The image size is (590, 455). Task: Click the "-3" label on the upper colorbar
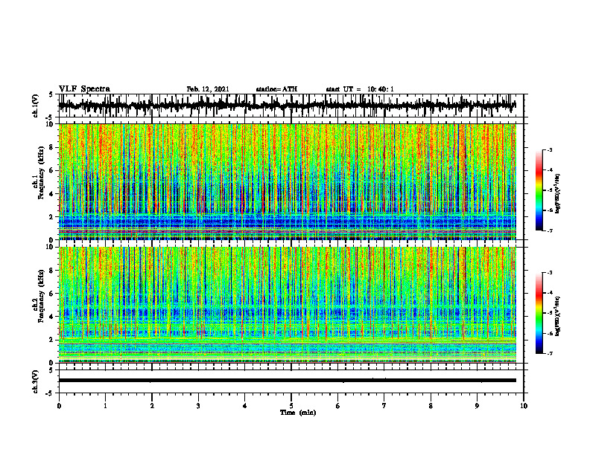pyautogui.click(x=549, y=149)
